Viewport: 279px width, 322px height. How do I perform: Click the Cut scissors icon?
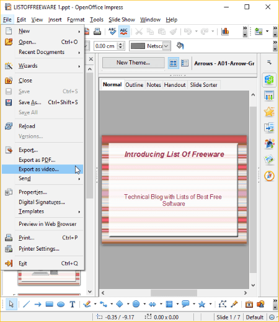pos(139,32)
